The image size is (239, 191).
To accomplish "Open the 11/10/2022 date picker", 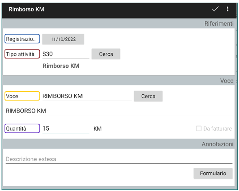I will 63,39.
